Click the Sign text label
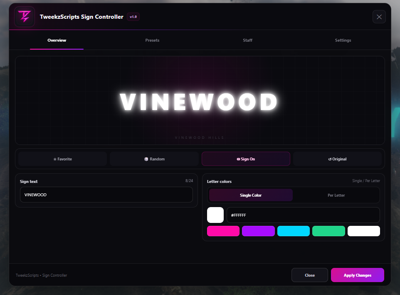Screen dimensions: 400x295 click(x=29, y=182)
